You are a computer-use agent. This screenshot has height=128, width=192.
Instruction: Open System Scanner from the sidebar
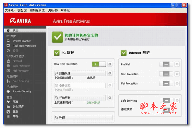click(x=22, y=41)
